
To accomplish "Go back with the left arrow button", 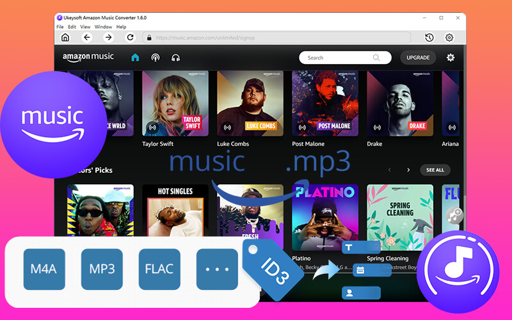I will [87, 38].
